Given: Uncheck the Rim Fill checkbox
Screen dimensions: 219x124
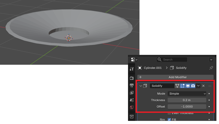Looking at the screenshot, I should pyautogui.click(x=169, y=120).
